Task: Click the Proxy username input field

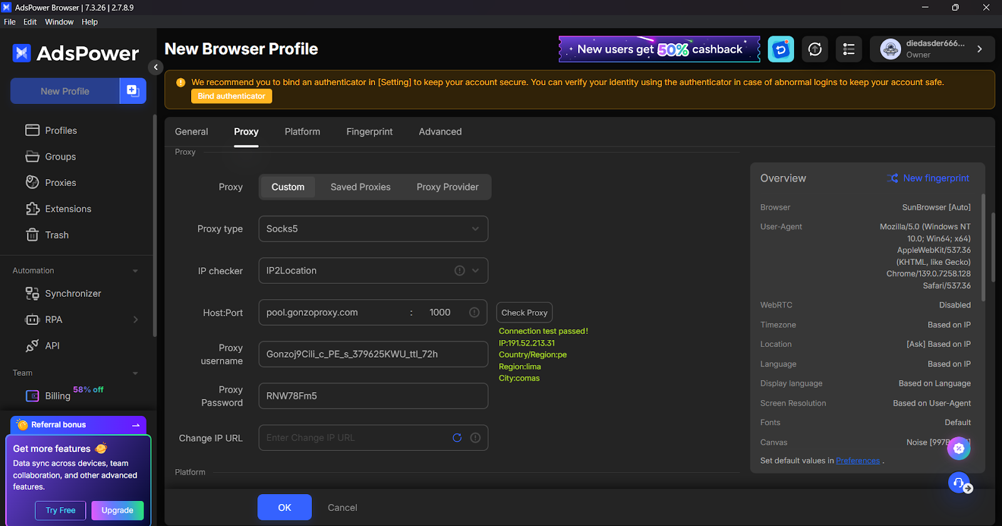Action: pos(373,354)
